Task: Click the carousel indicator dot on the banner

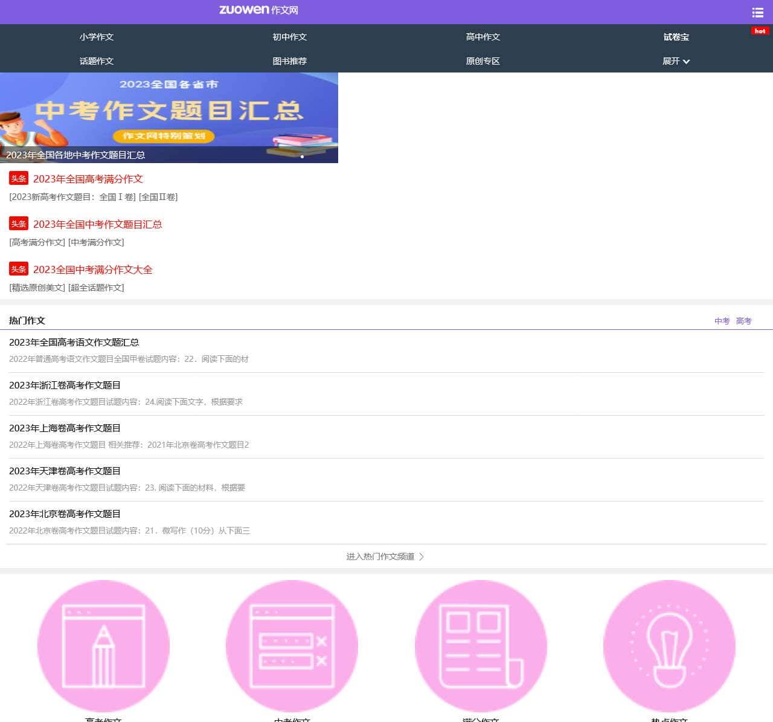Action: click(x=302, y=156)
